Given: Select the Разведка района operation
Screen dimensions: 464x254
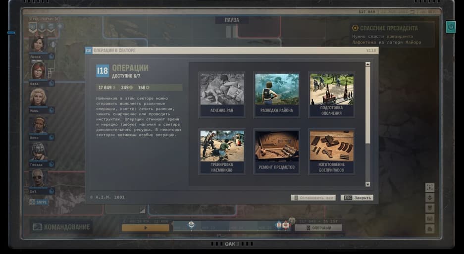Looking at the screenshot, I should point(277,95).
